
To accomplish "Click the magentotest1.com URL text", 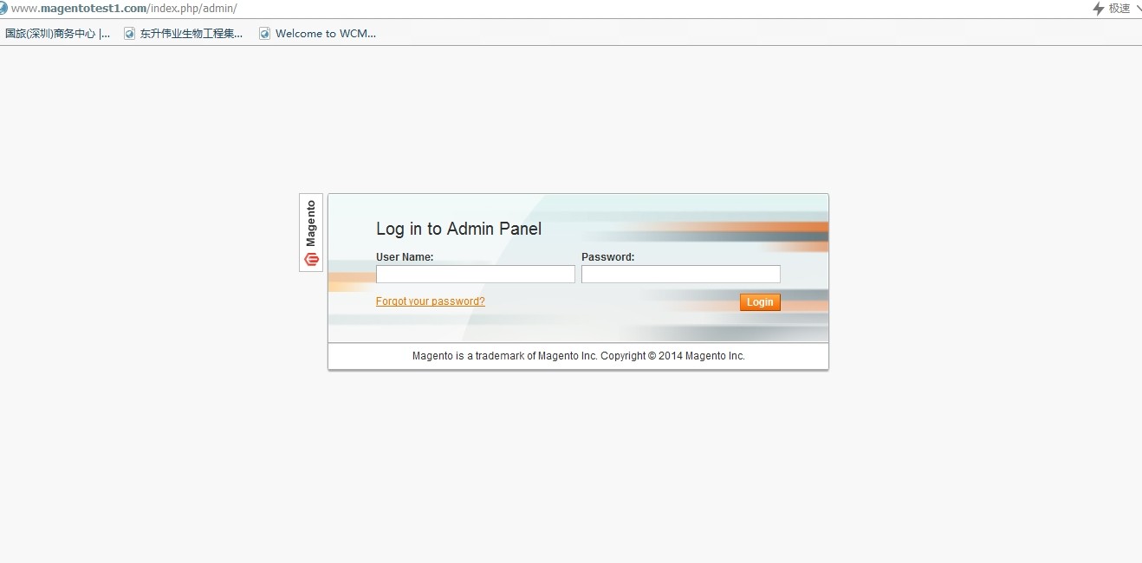I will tap(123, 9).
